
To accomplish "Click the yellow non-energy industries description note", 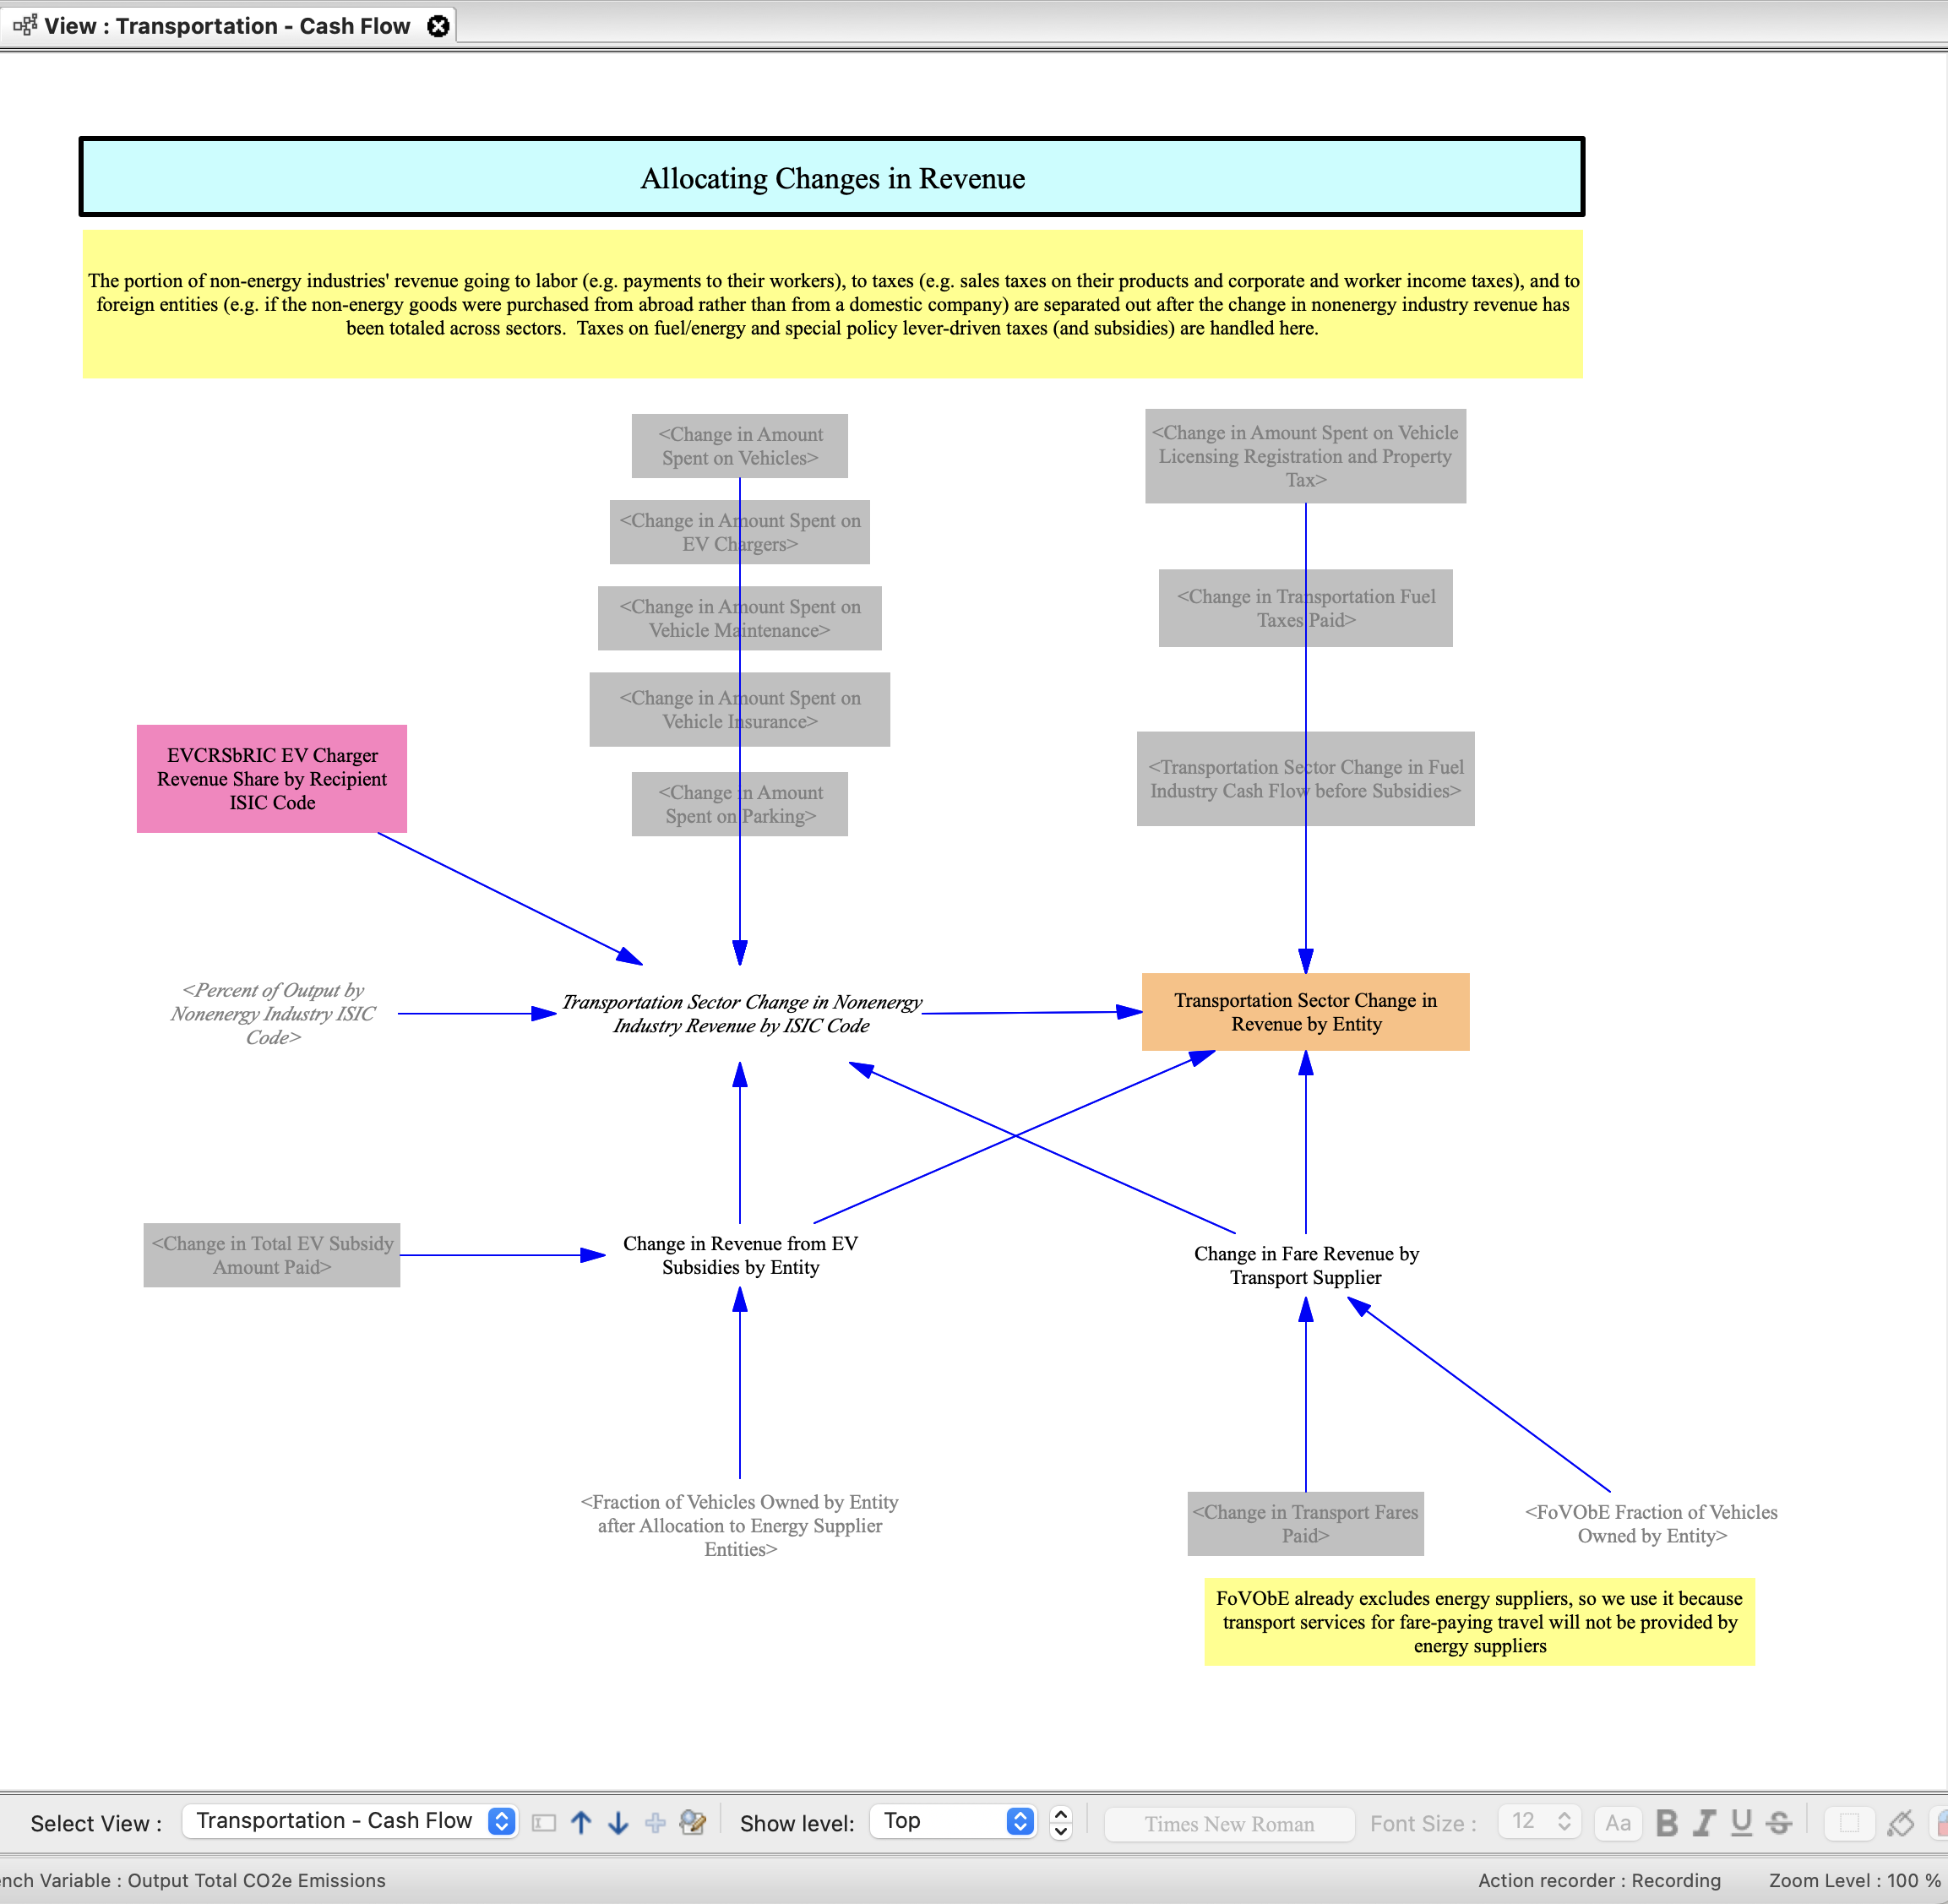I will coord(832,304).
